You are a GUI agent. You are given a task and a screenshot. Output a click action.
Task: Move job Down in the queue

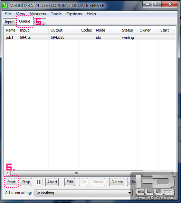coord(98,182)
